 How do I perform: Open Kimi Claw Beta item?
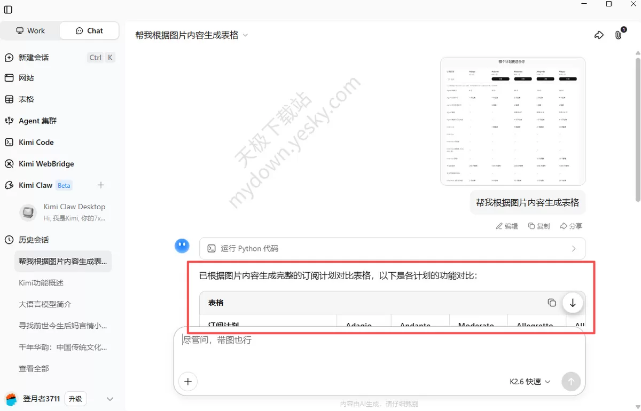coord(45,185)
